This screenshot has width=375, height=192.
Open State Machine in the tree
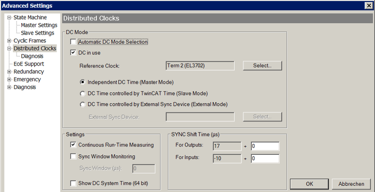[x=30, y=18]
